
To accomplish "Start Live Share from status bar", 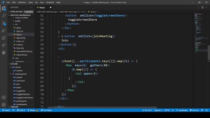I will [x=46, y=110].
